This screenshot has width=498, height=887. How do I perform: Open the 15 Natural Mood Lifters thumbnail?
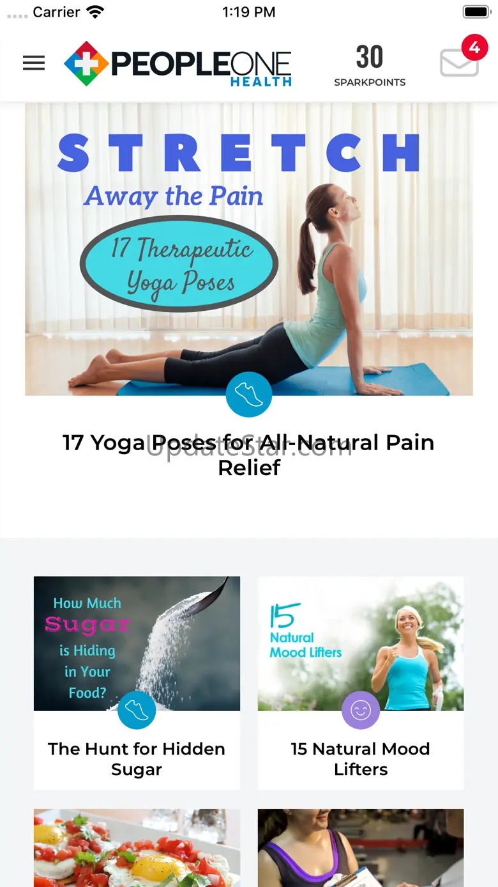click(361, 643)
